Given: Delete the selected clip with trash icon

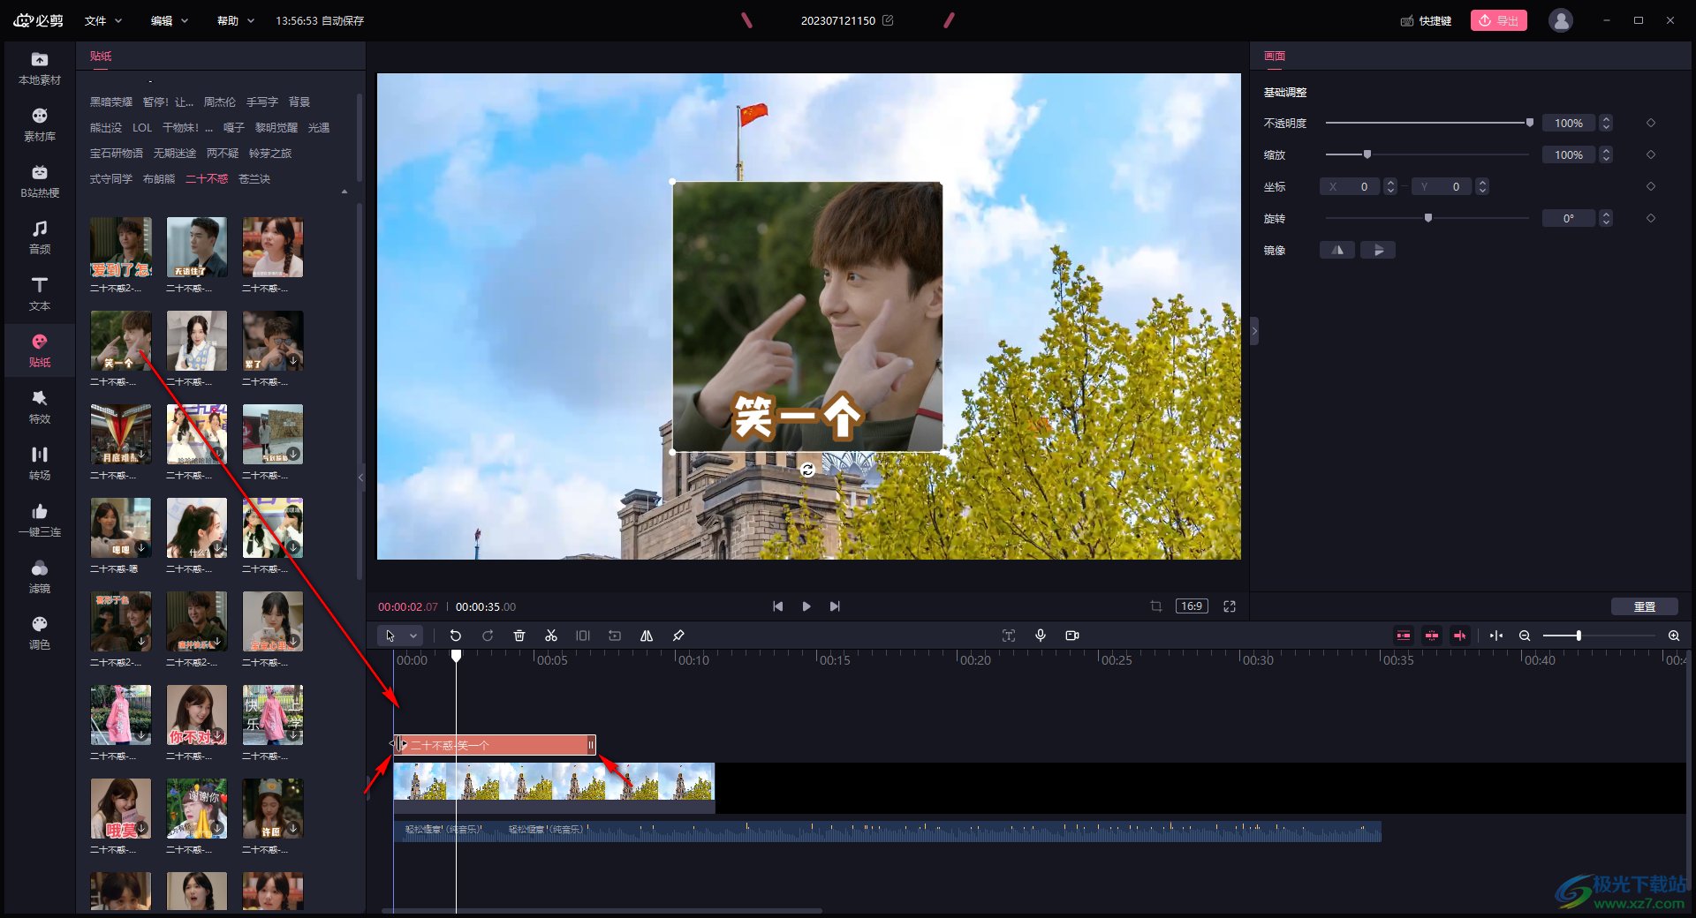Looking at the screenshot, I should (x=519, y=636).
